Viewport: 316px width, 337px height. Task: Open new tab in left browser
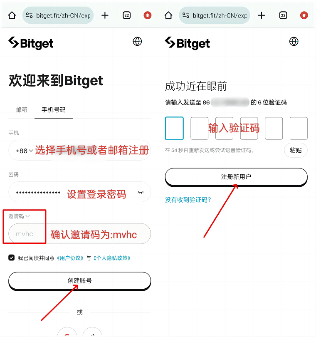(x=105, y=15)
